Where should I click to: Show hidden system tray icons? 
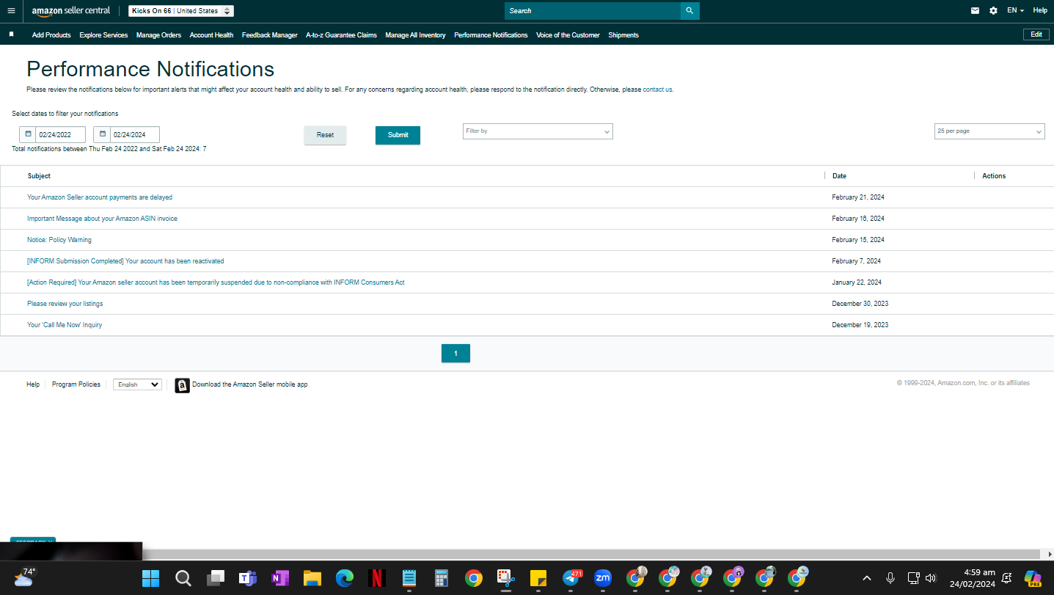pos(867,578)
